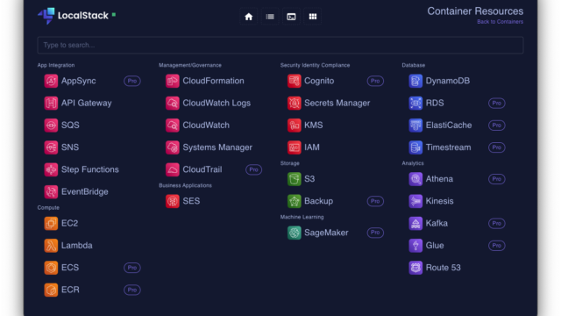Click the ECR service icon
Image resolution: width=561 pixels, height=316 pixels.
click(51, 290)
